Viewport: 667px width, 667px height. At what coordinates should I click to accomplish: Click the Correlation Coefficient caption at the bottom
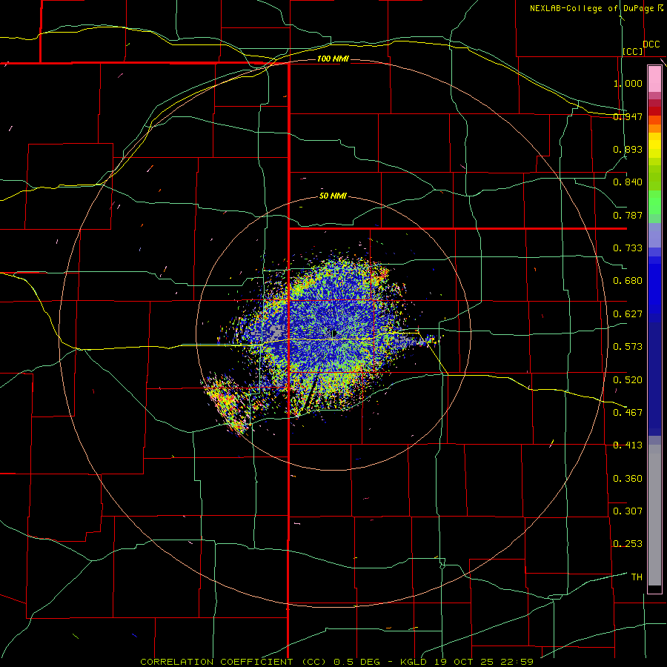tap(337, 662)
